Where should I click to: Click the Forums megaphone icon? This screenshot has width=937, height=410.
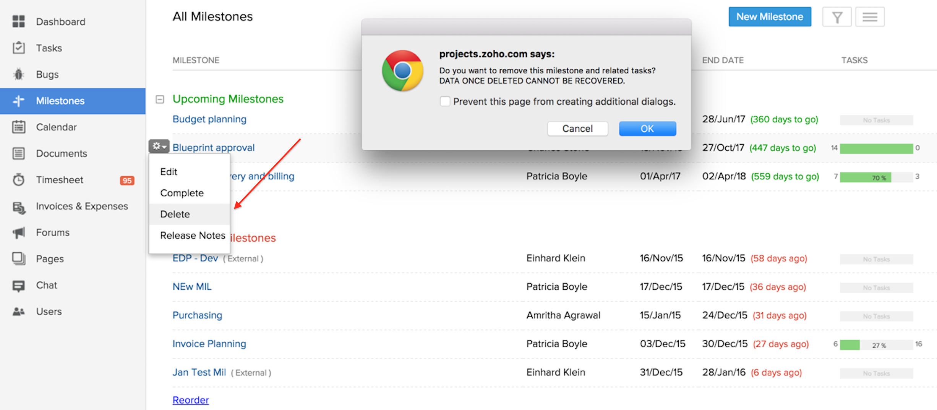[x=18, y=232]
